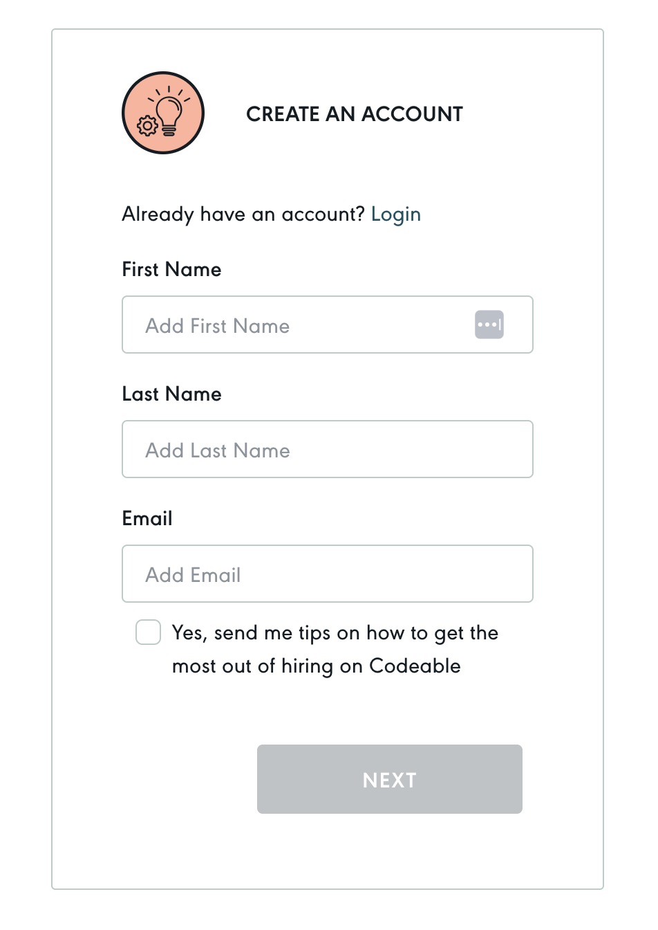
Task: Click the lightbulb bulb inside the logo
Action: 169,109
